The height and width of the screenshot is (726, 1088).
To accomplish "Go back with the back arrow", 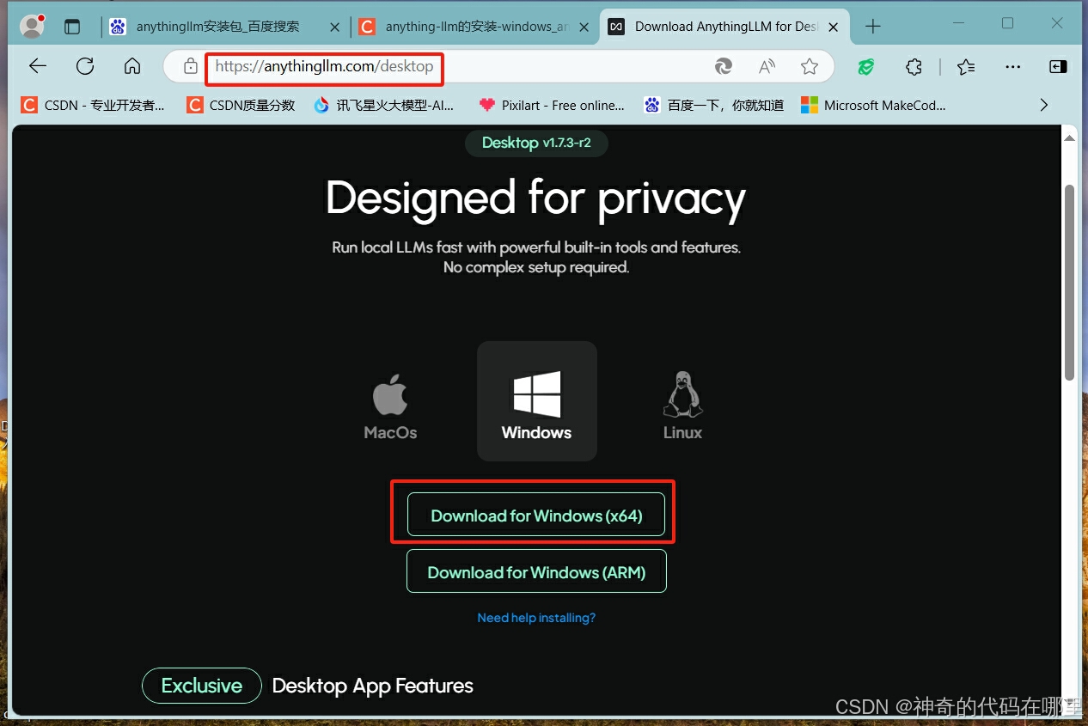I will coord(37,66).
